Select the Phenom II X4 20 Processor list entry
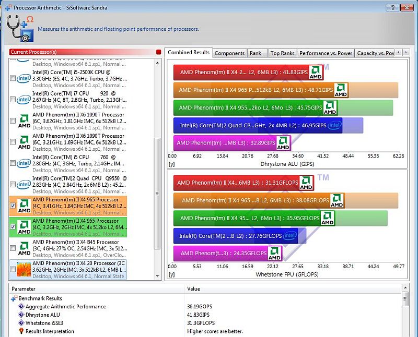Screen dimensions: 418x337 68,269
